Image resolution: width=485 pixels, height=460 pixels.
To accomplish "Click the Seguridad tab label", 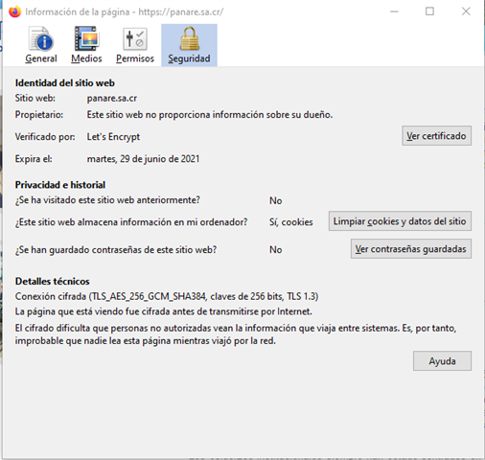I will (x=189, y=58).
